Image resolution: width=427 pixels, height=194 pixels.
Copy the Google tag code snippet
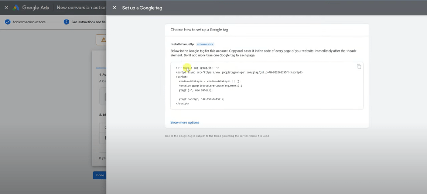(x=359, y=66)
